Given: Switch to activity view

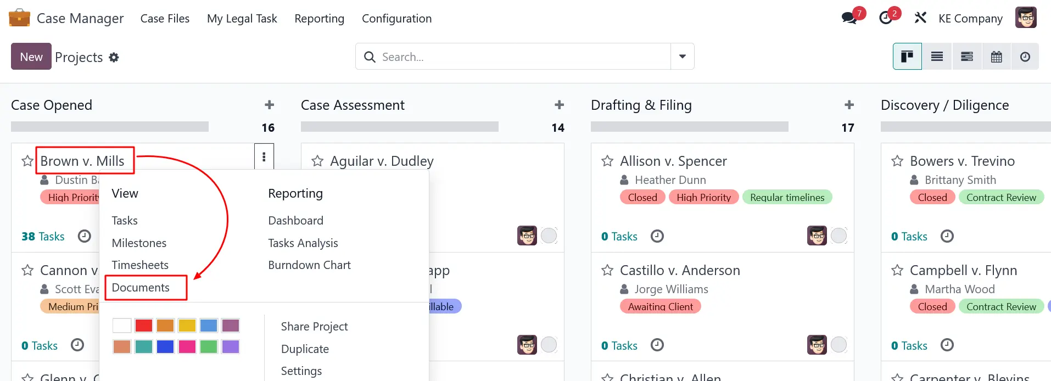Looking at the screenshot, I should pos(1025,57).
